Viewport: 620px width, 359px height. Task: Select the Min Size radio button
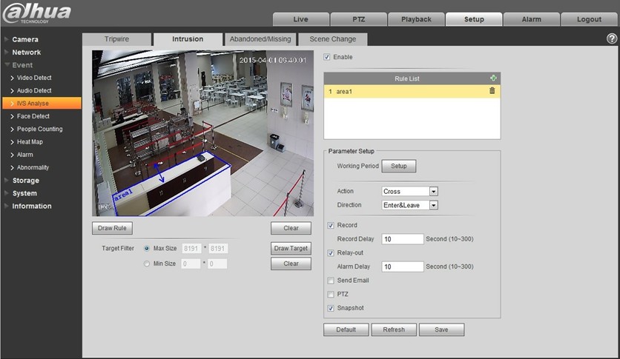(x=147, y=263)
